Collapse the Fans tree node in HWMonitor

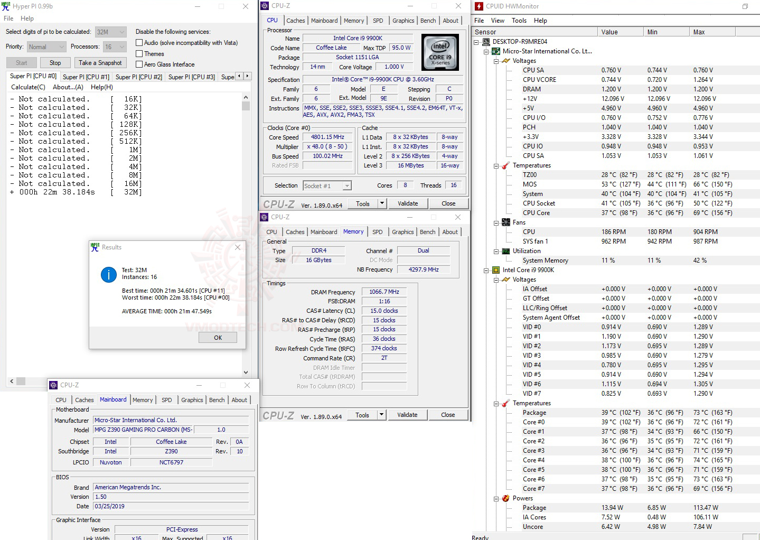[x=496, y=222]
